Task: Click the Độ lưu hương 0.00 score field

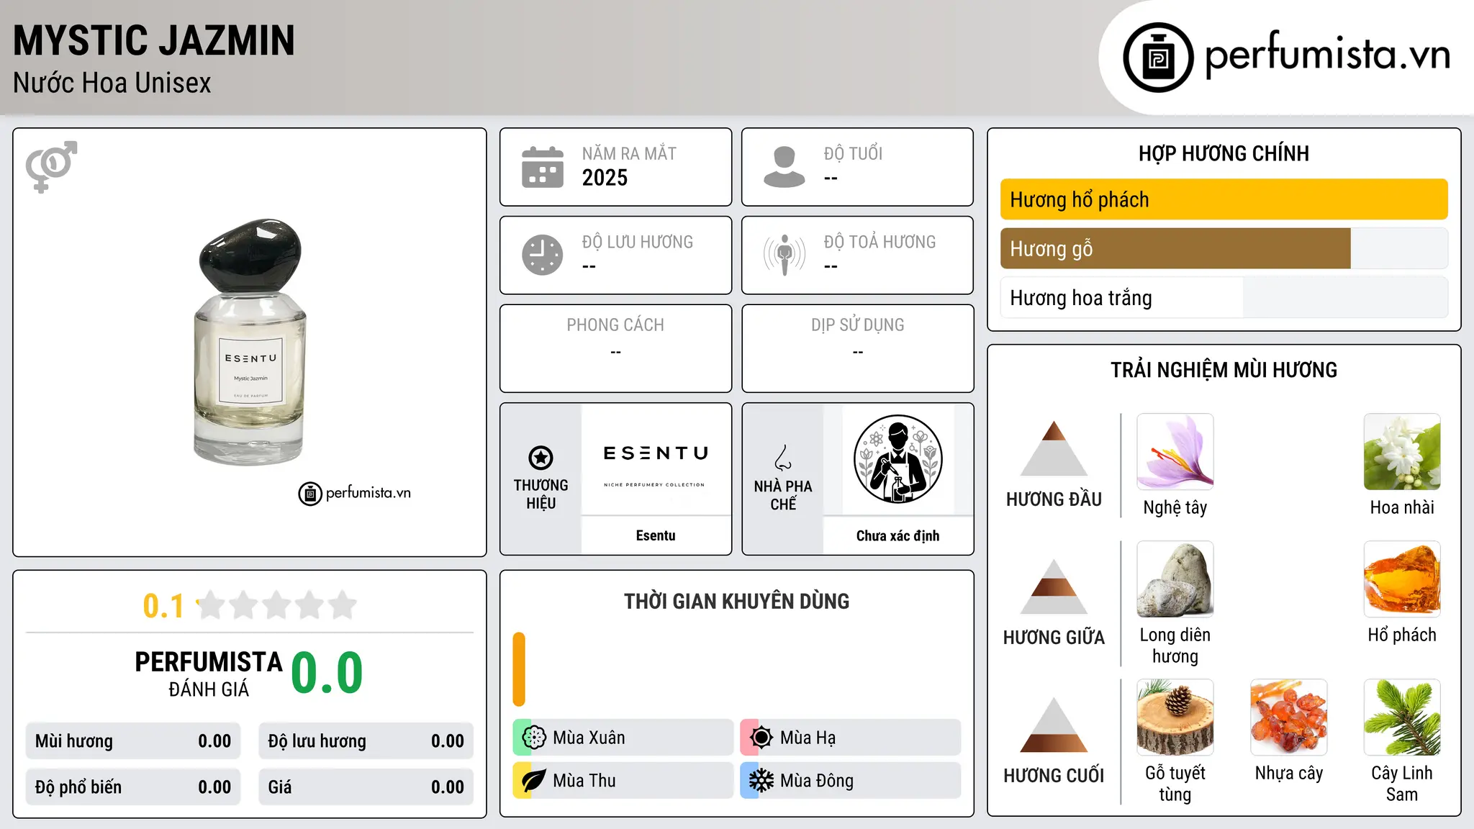Action: click(366, 741)
